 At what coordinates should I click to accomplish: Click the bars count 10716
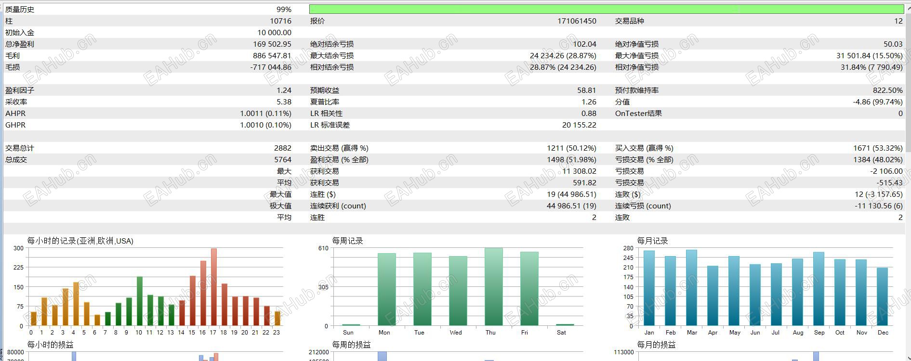281,21
